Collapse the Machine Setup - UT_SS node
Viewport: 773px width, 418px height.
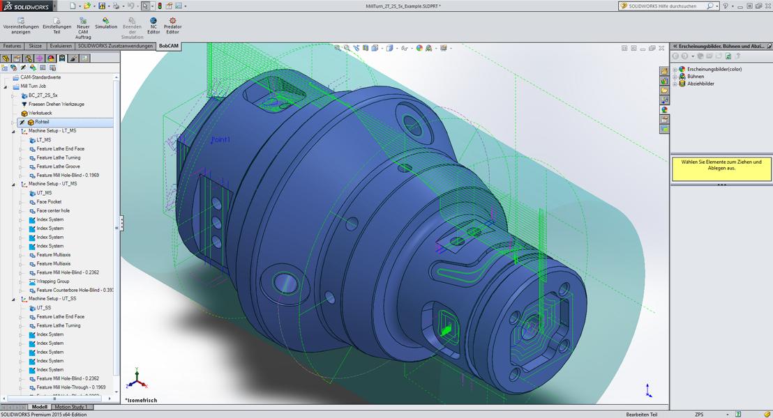[x=13, y=299]
